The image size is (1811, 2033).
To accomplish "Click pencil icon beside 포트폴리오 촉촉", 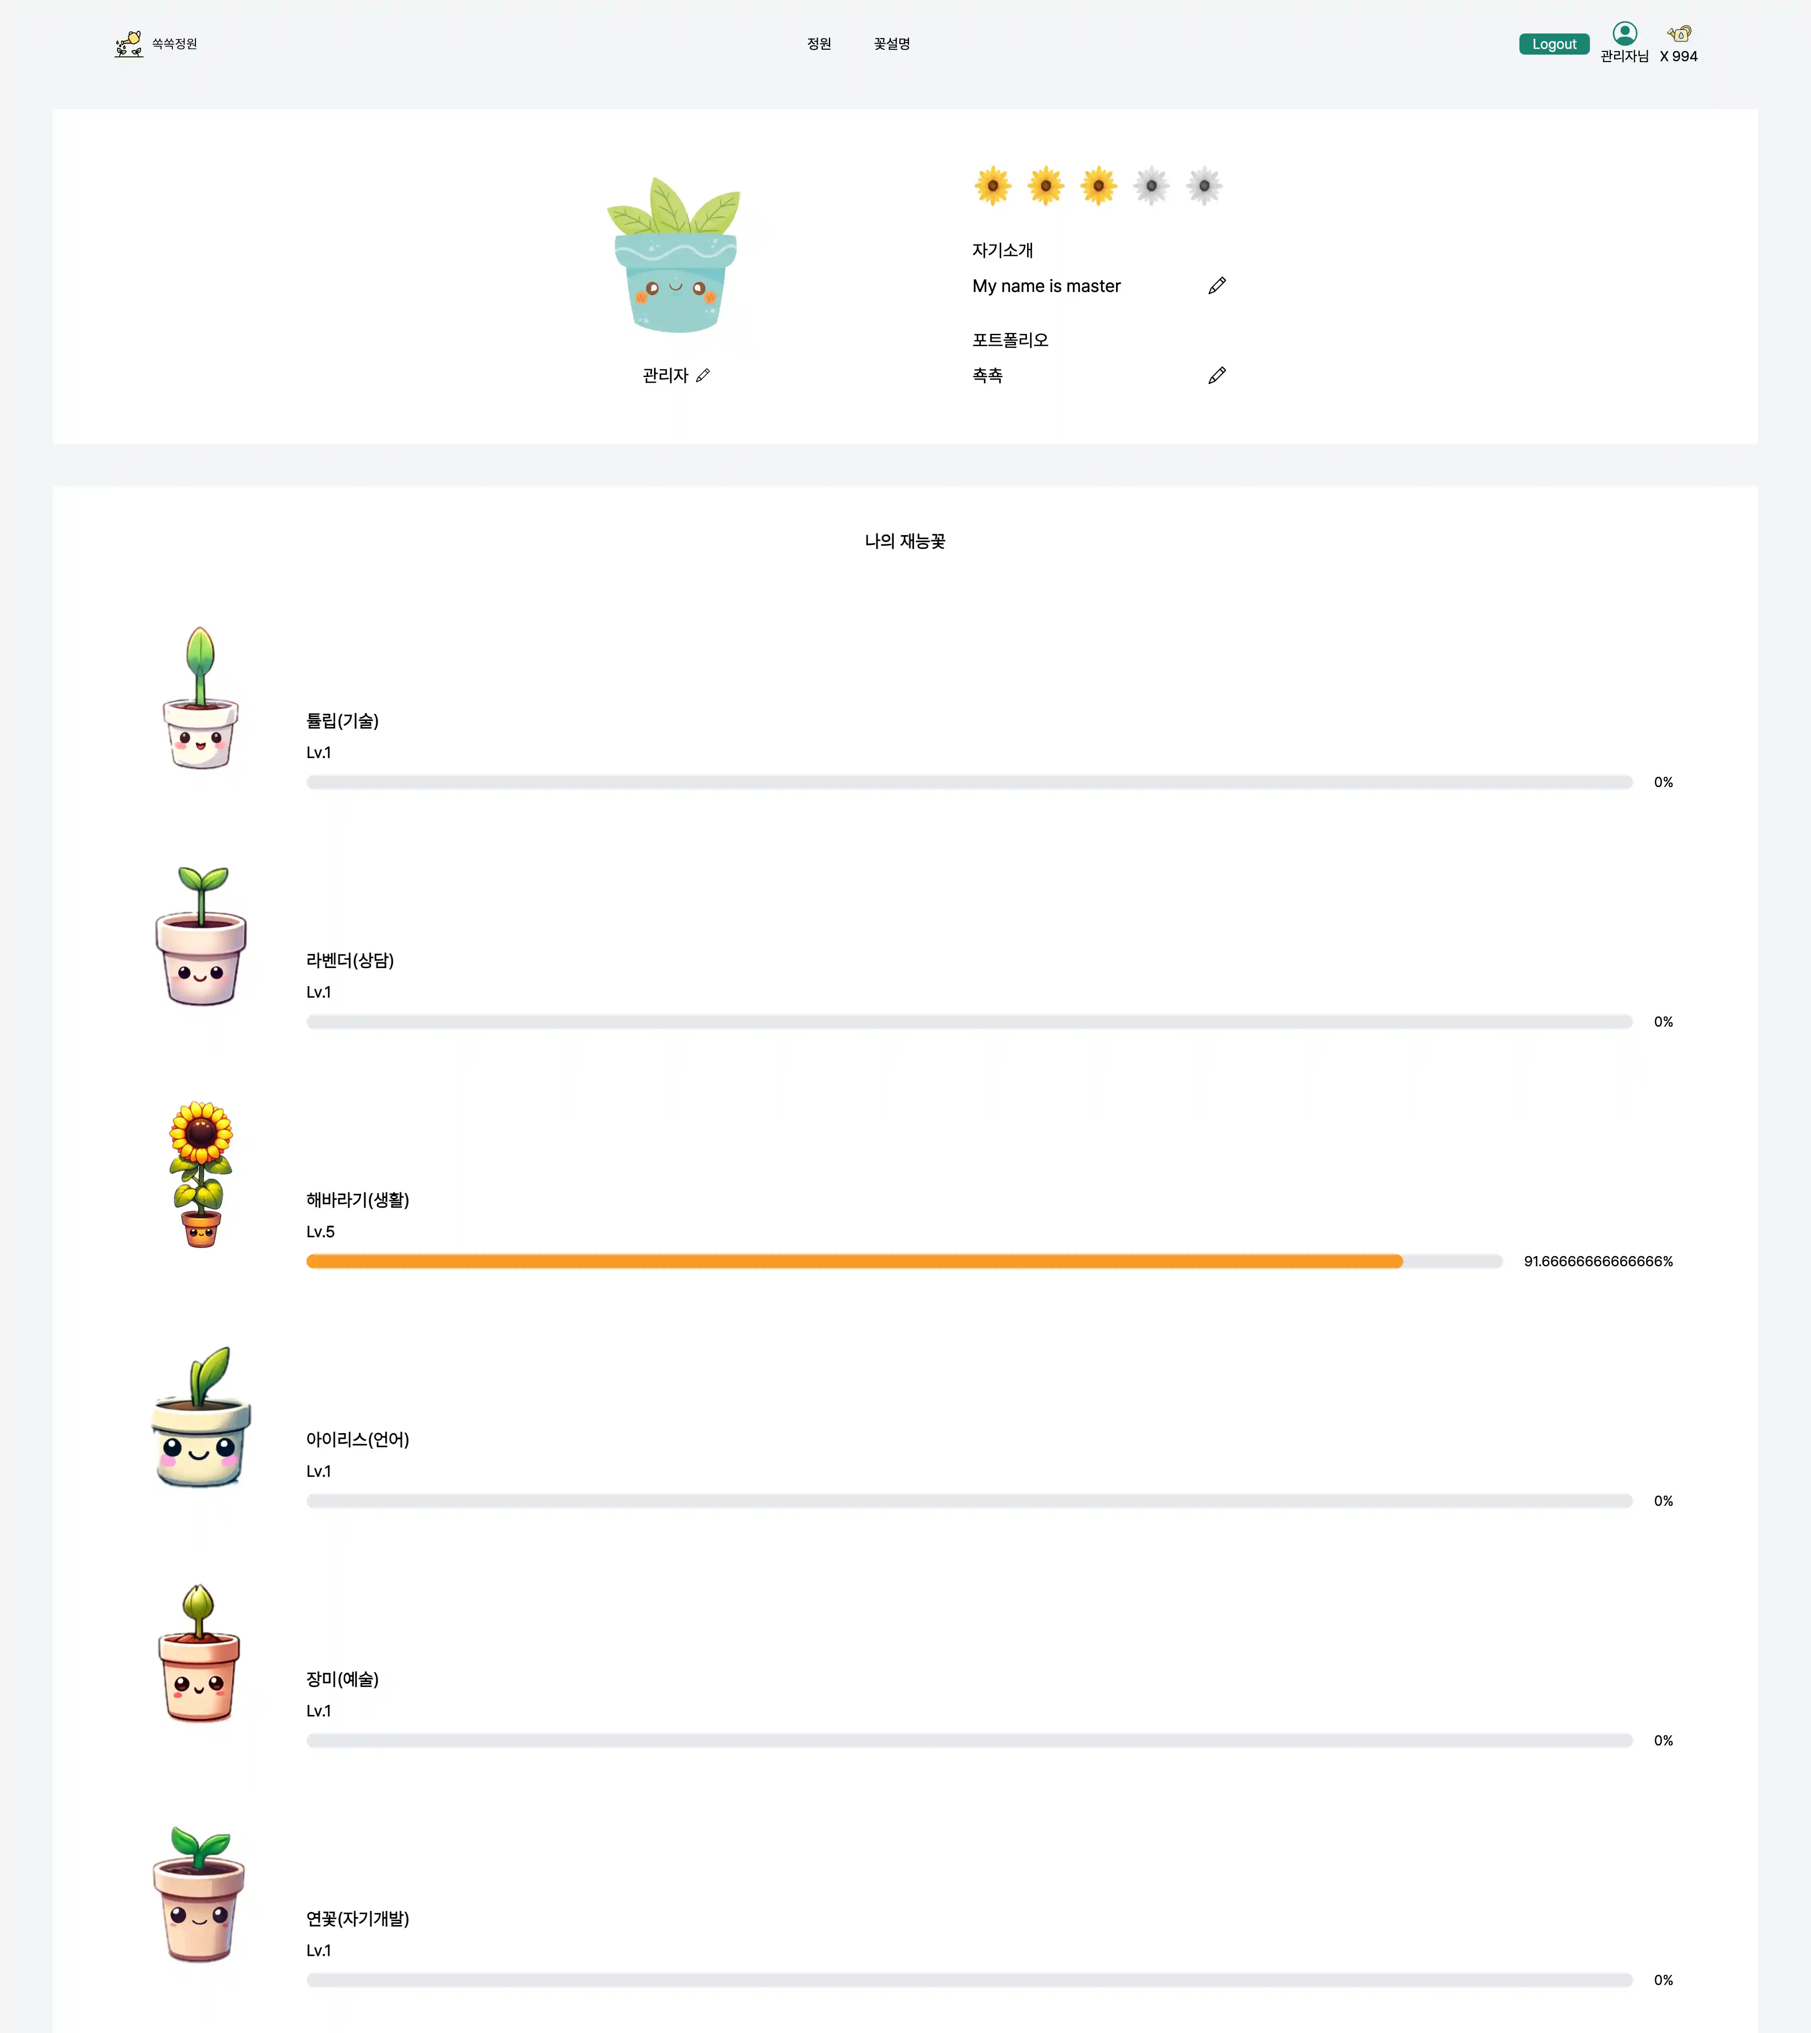I will 1216,376.
